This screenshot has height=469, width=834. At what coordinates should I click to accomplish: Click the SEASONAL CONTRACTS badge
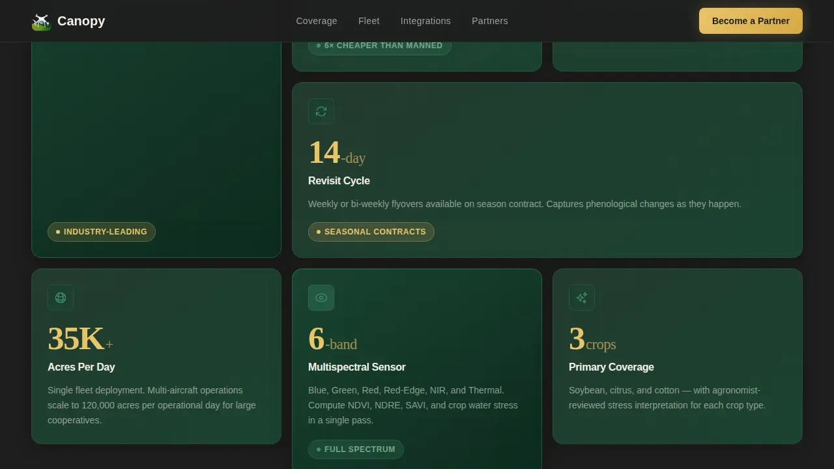point(371,232)
